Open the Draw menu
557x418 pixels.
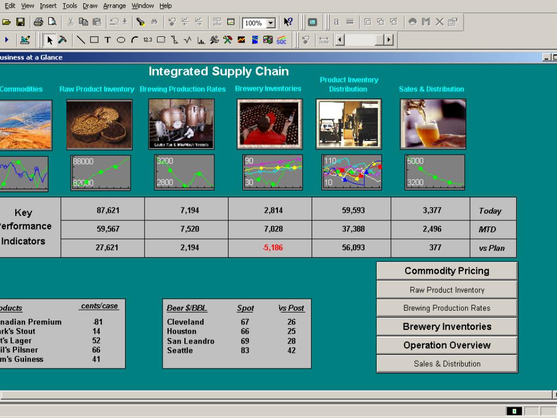[90, 5]
